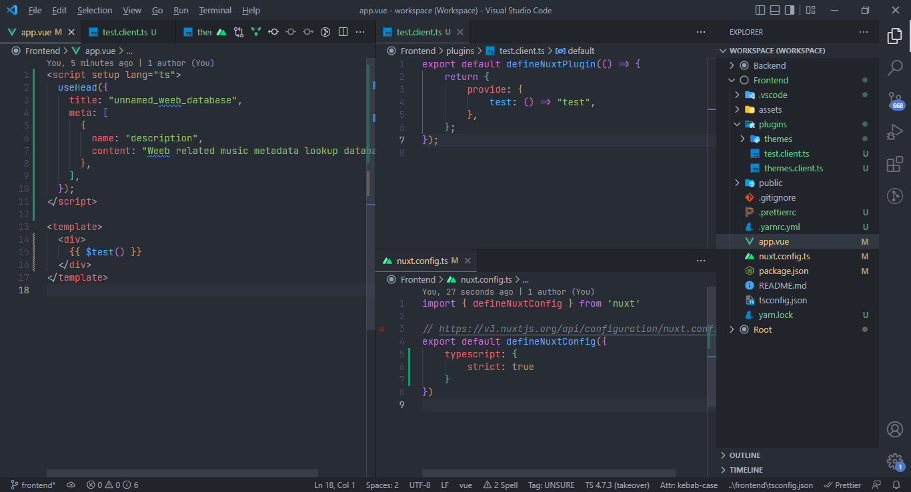Open the File menu
This screenshot has width=911, height=492.
[35, 10]
